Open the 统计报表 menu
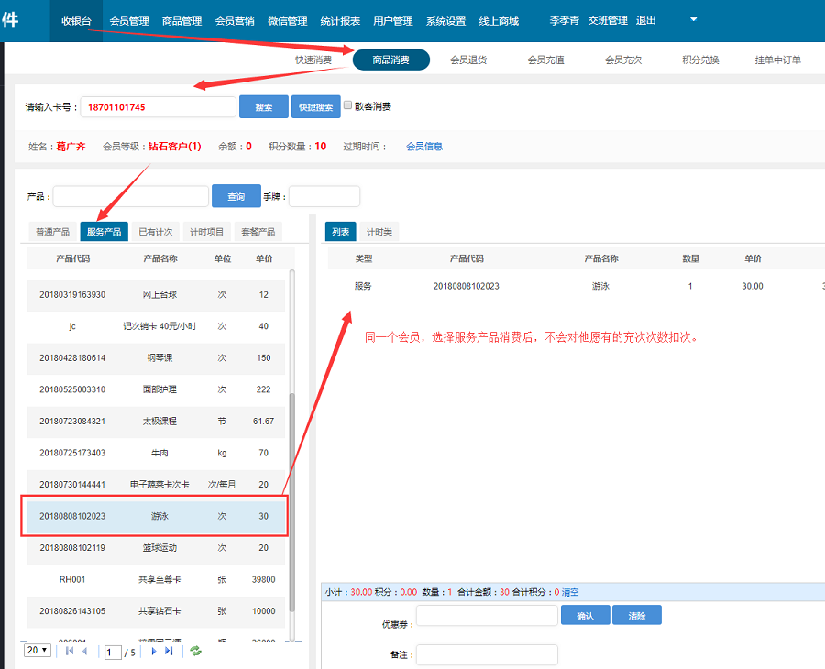 tap(339, 19)
